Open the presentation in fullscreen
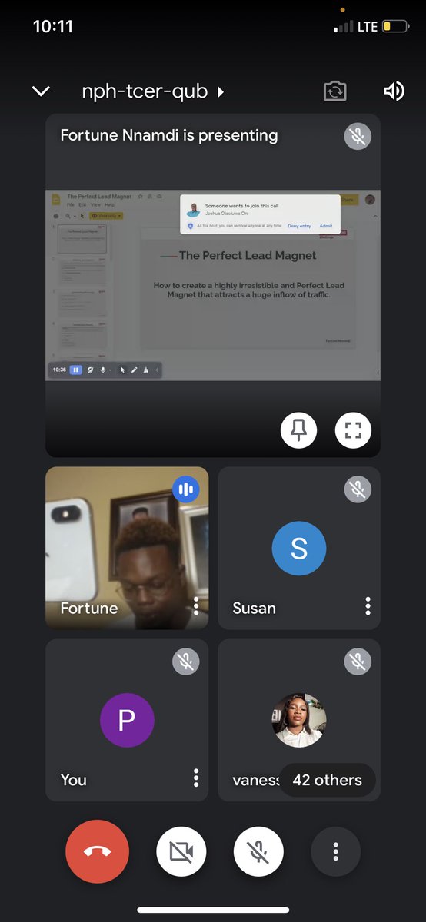 pyautogui.click(x=353, y=430)
